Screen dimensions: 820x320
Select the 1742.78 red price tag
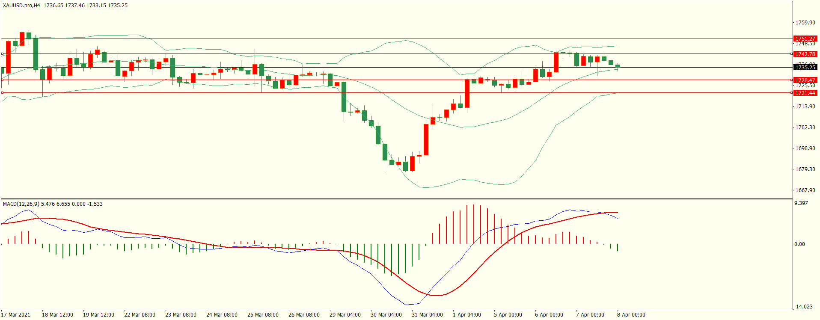point(805,54)
